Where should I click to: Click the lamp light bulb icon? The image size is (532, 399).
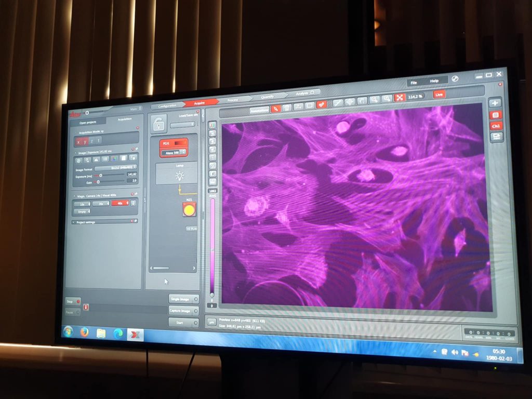click(x=179, y=176)
